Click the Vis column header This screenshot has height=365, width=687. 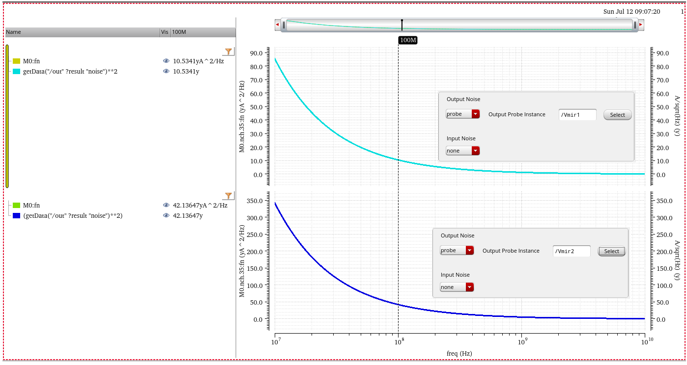pos(165,32)
